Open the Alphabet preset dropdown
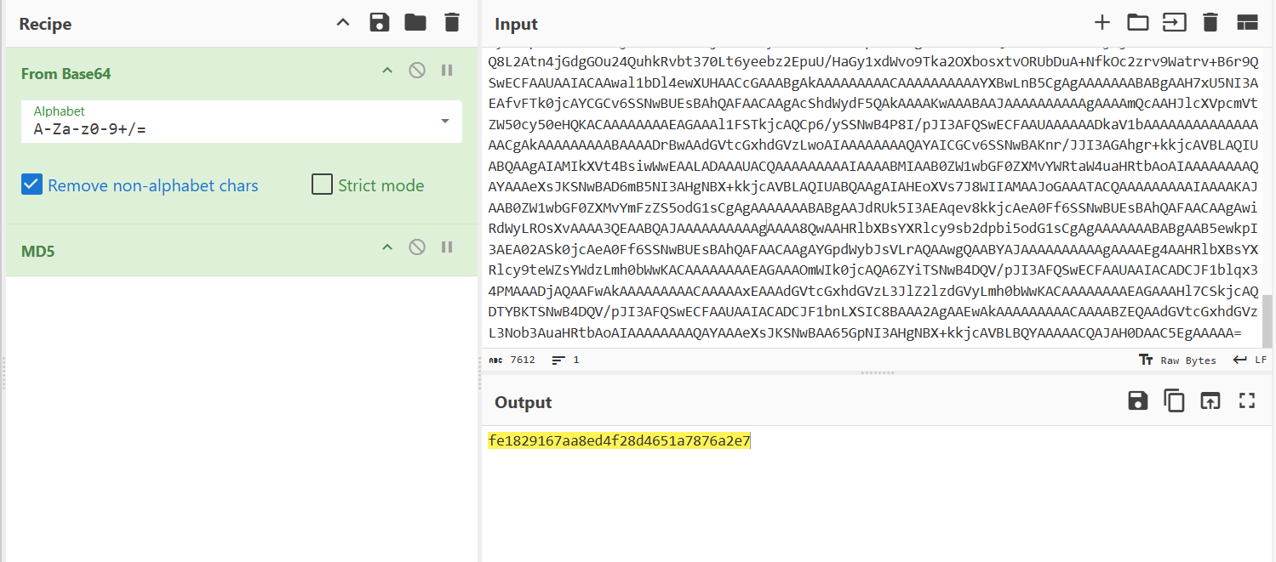This screenshot has width=1276, height=562. coord(443,122)
